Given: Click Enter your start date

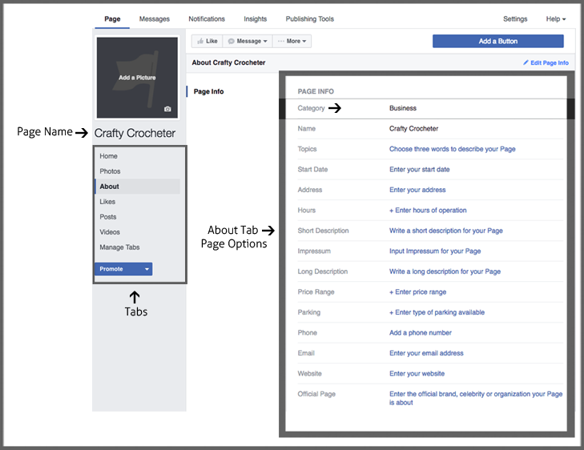Looking at the screenshot, I should [x=420, y=170].
